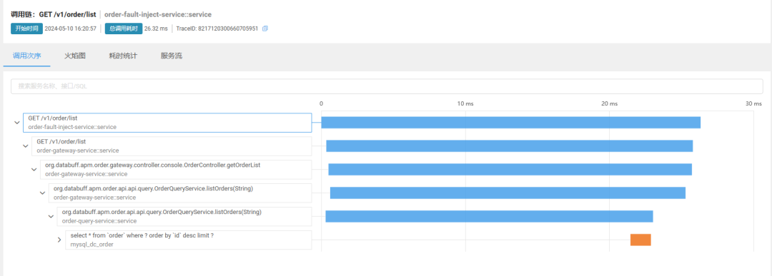Click the 总调用耗时 label badge
This screenshot has width=772, height=276.
point(124,29)
